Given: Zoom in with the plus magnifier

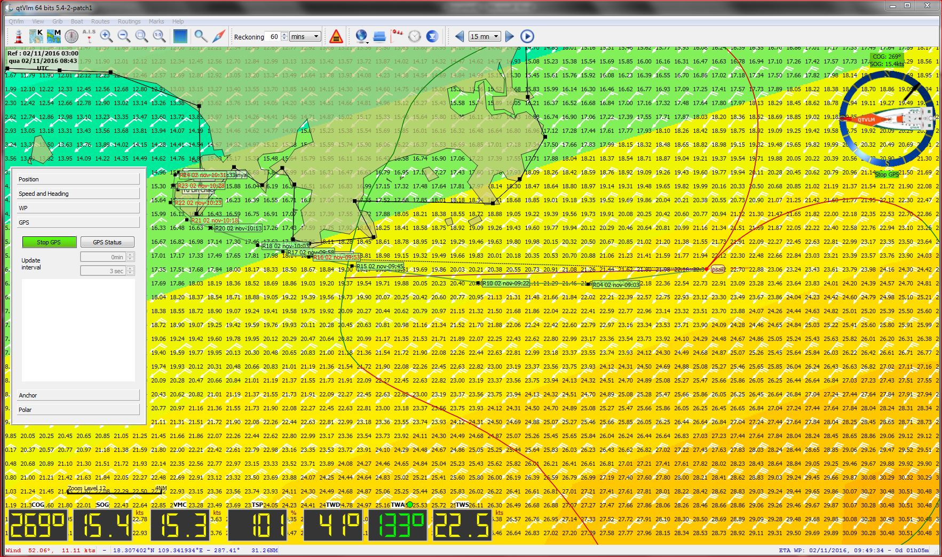Looking at the screenshot, I should tap(106, 36).
